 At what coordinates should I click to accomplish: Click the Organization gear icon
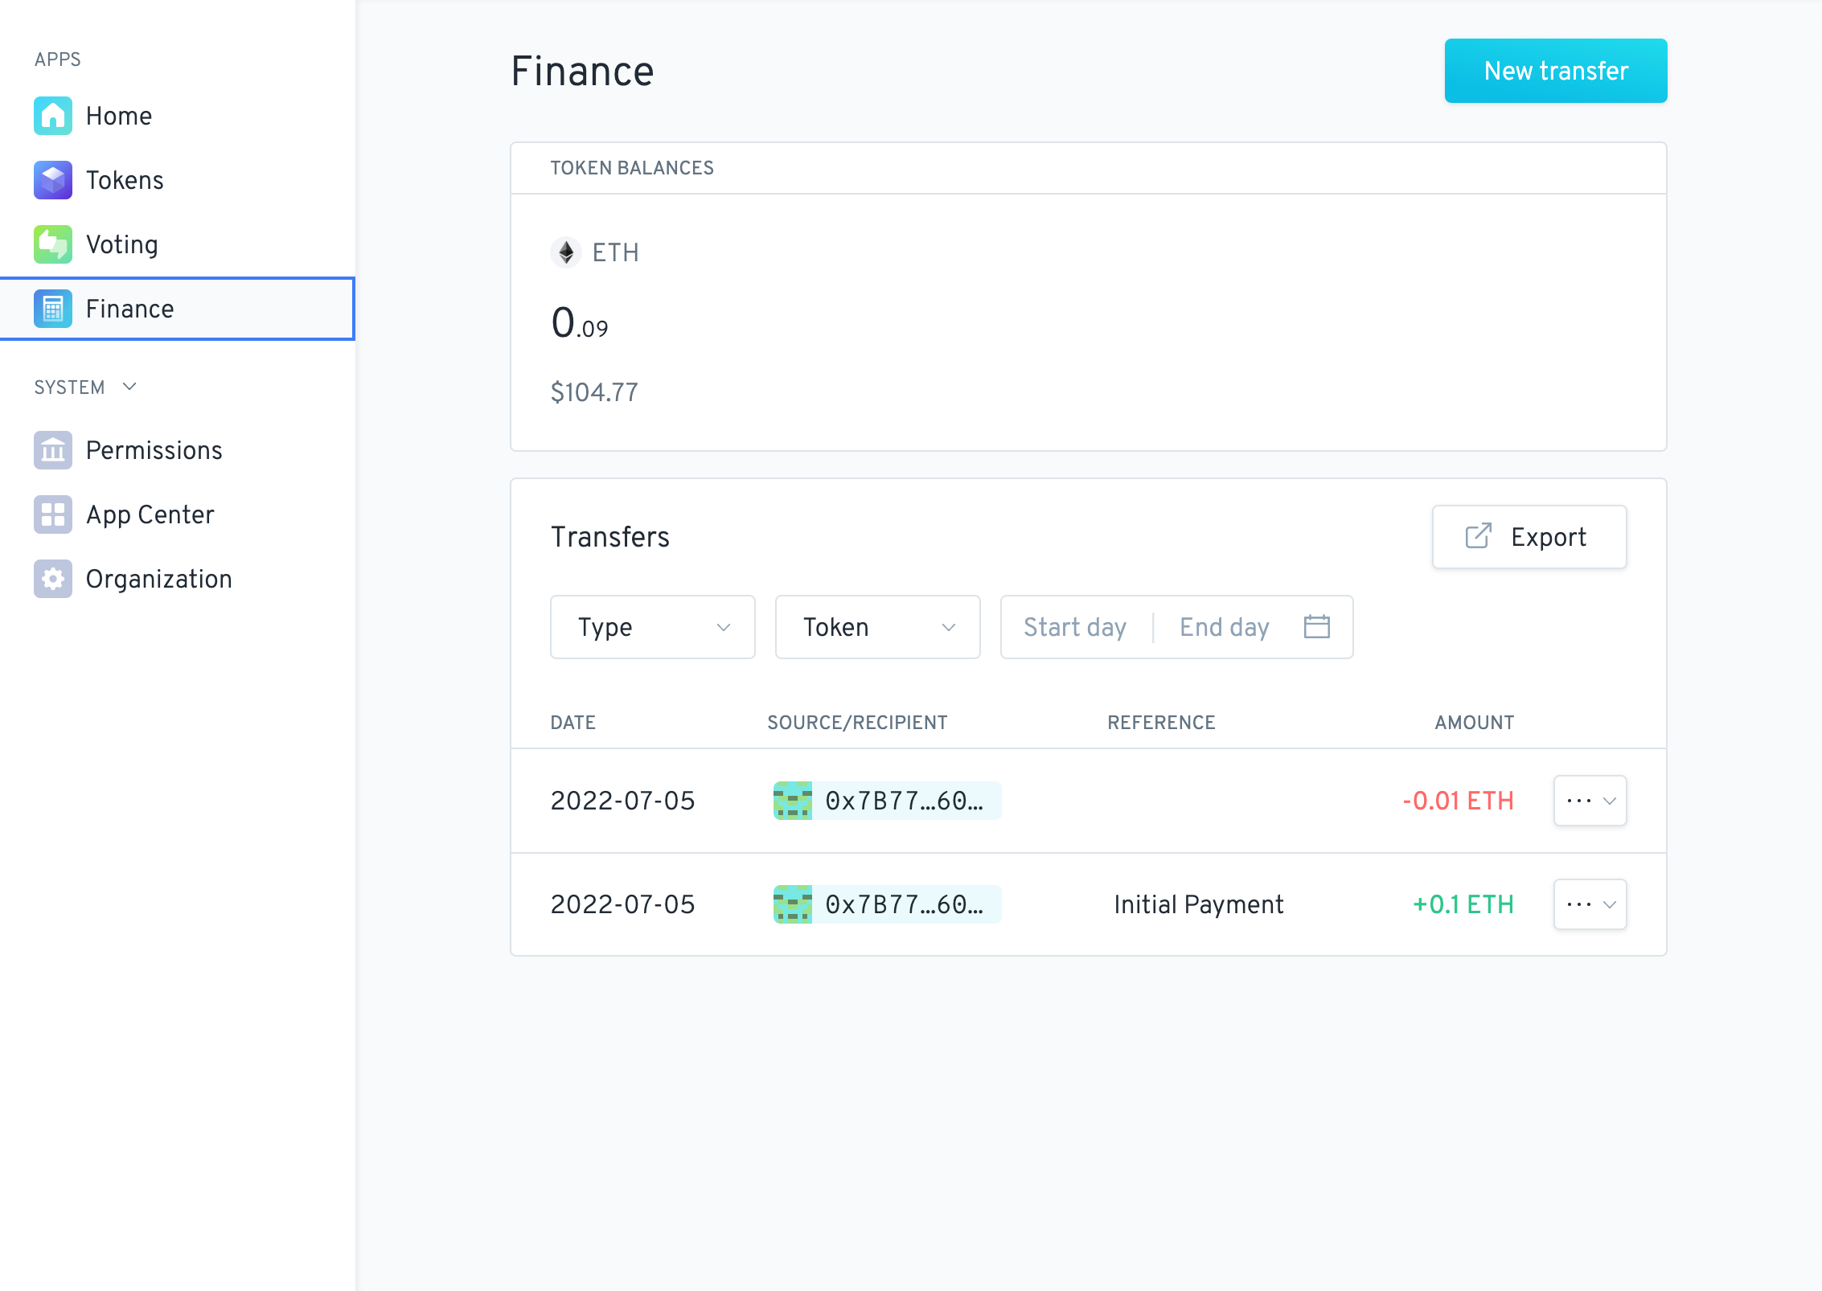pyautogui.click(x=53, y=579)
